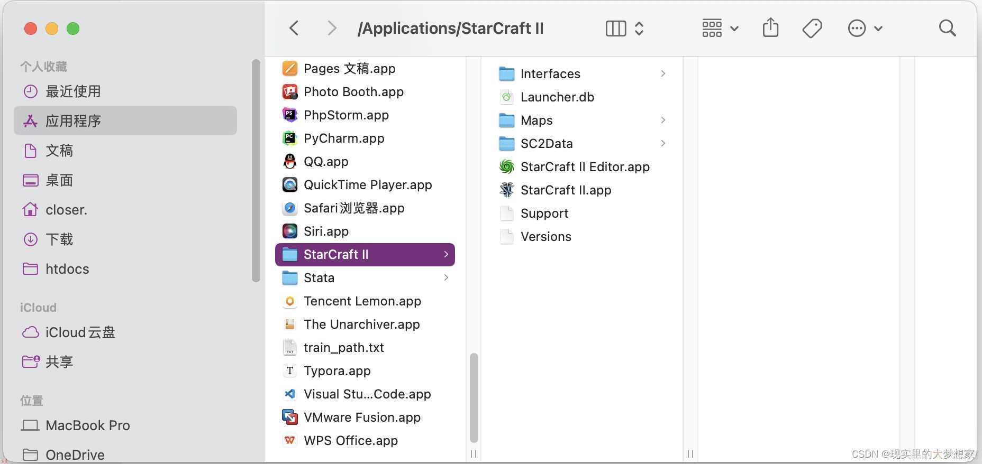Screen dimensions: 982x464
Task: Select the SC2Data folder
Action: click(x=582, y=144)
